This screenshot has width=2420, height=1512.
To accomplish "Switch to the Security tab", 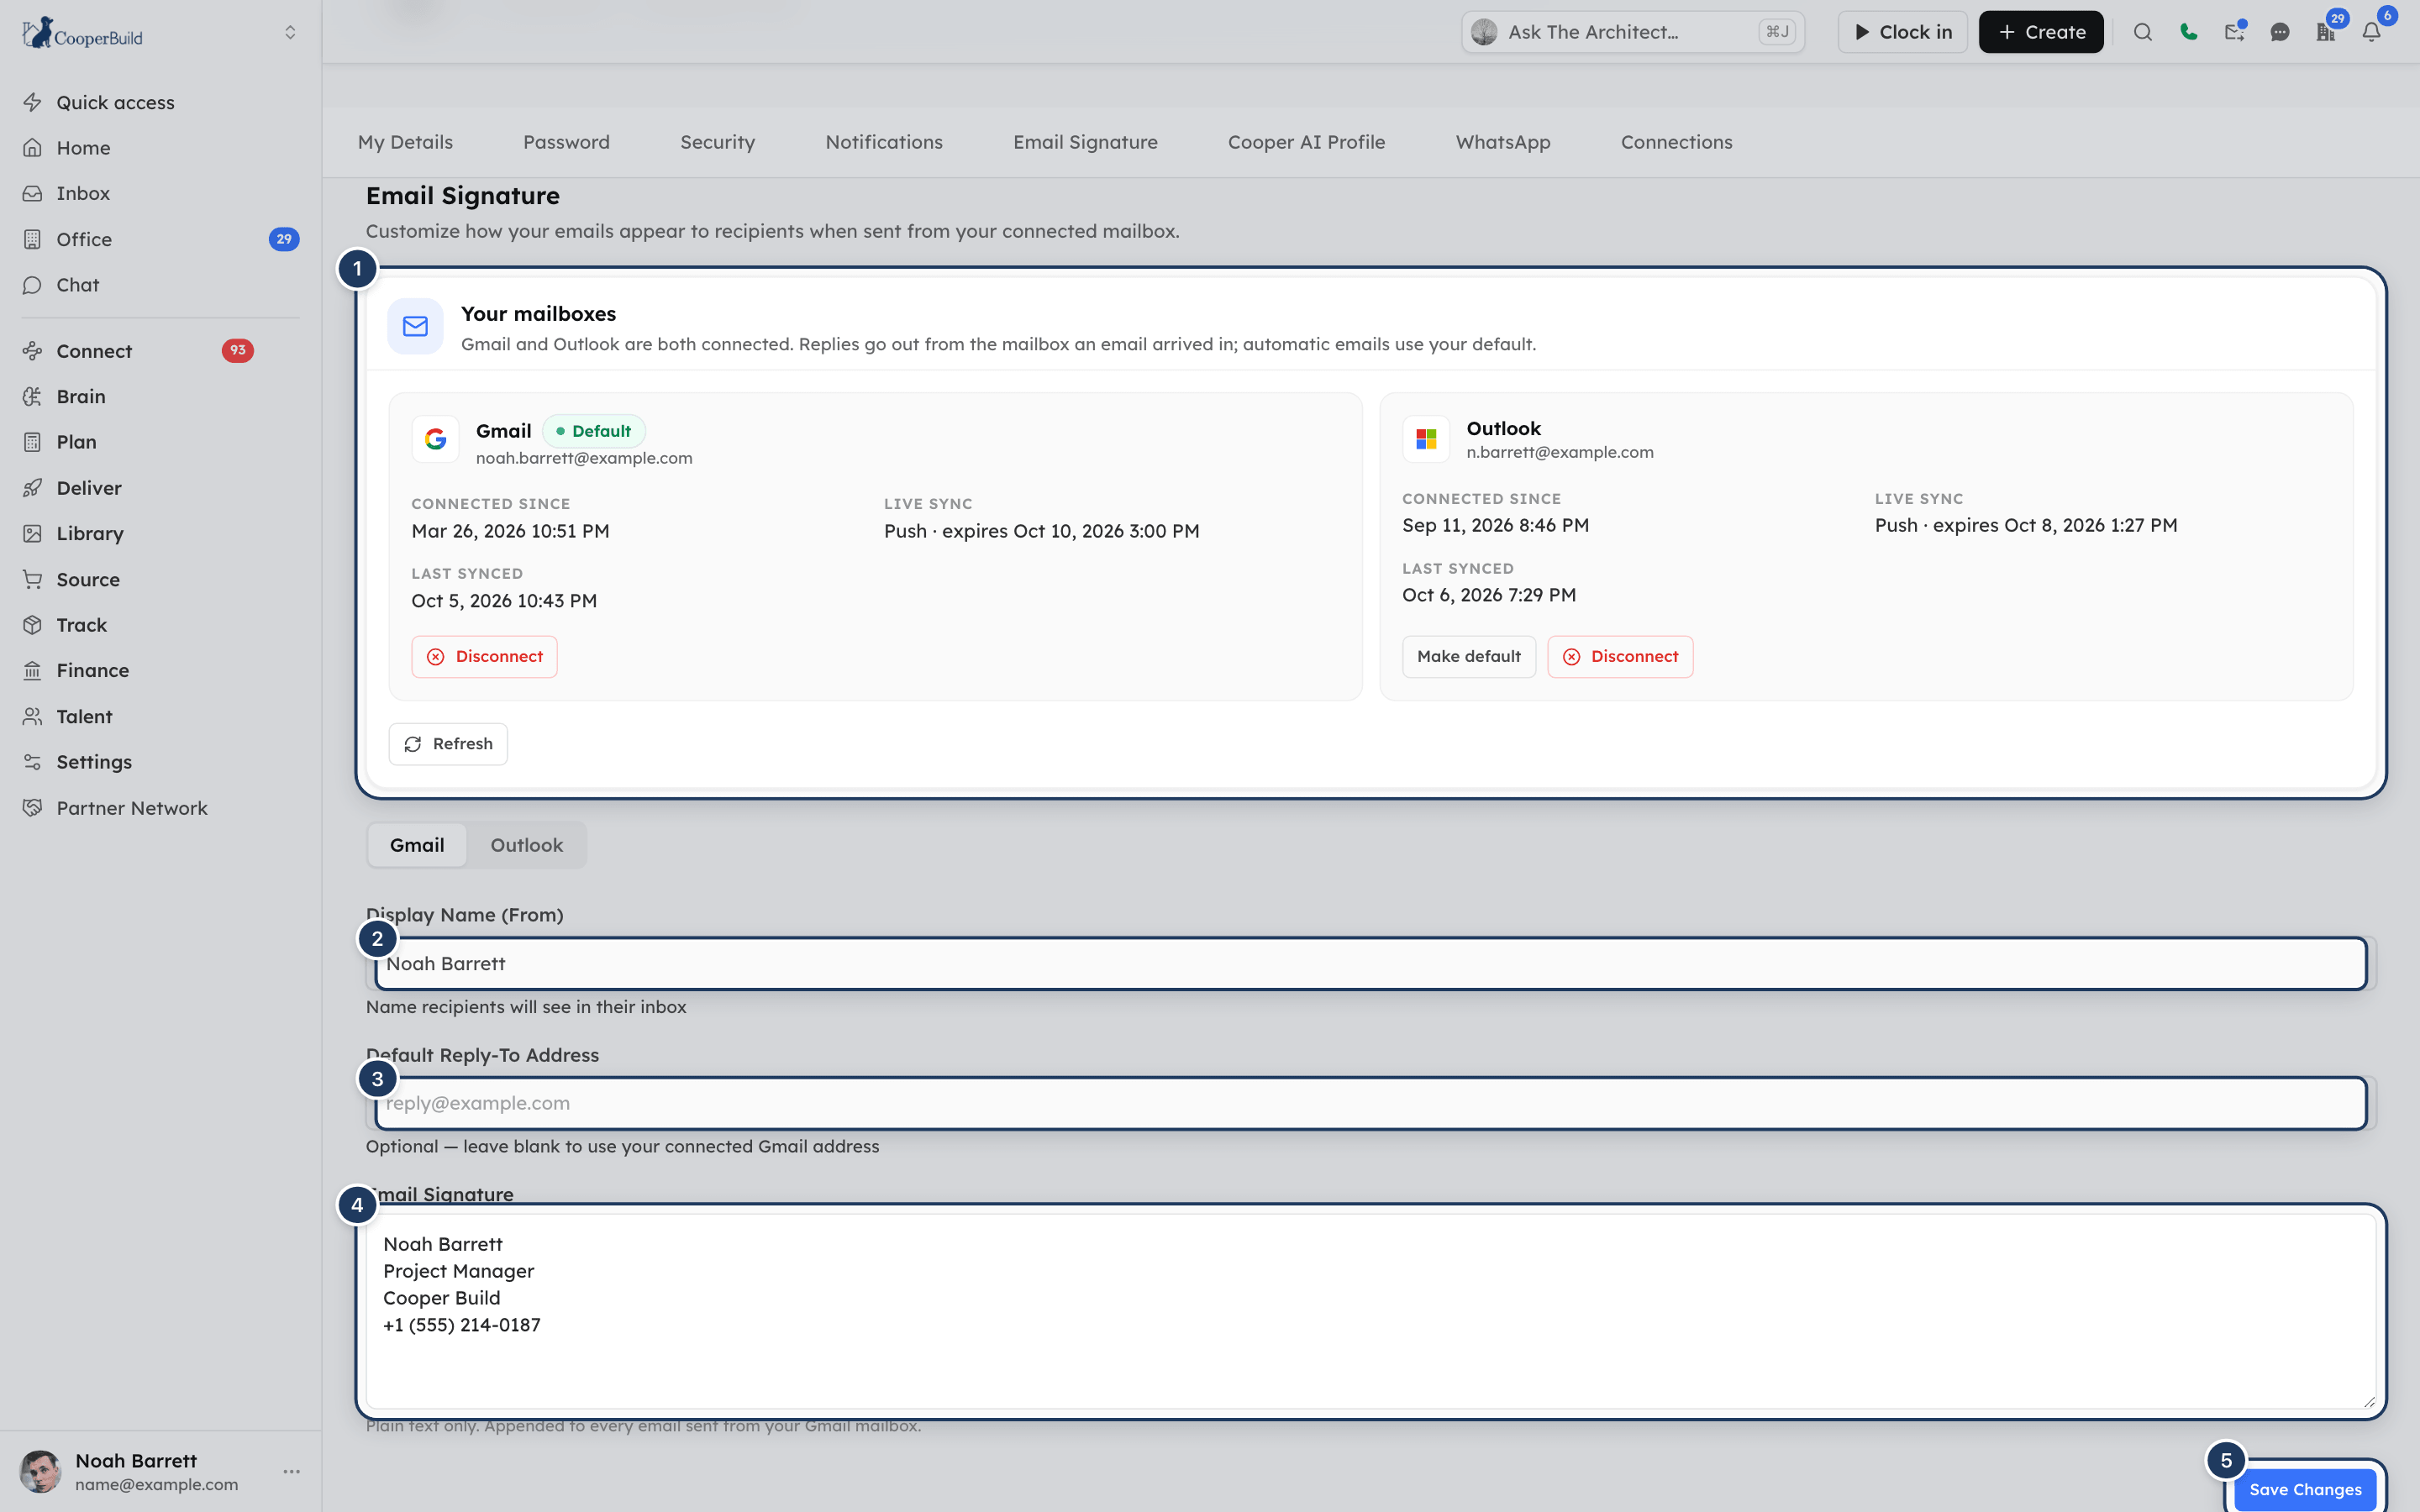I will (717, 142).
